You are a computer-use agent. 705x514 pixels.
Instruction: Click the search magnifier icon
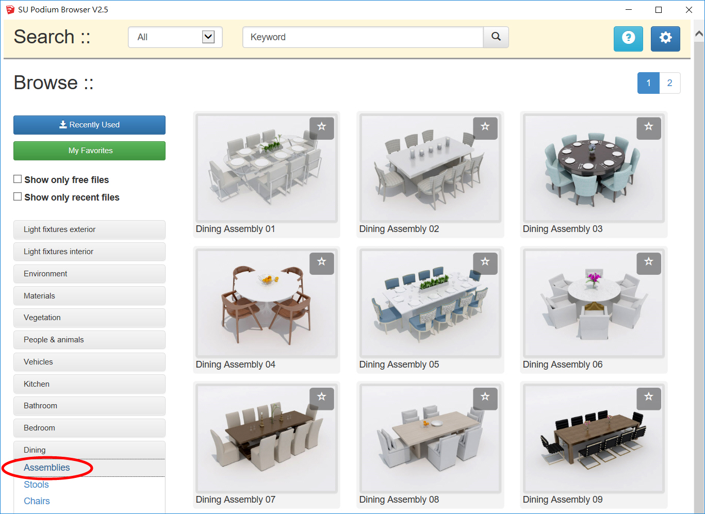[496, 37]
